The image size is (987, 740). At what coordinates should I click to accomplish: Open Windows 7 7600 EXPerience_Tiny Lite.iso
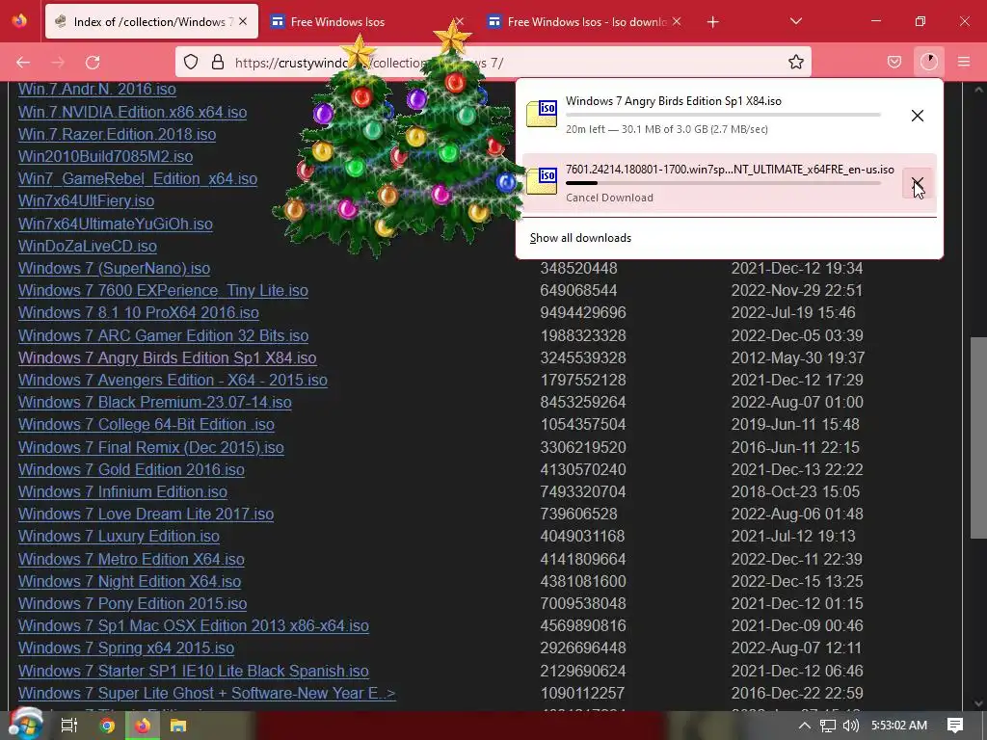[x=163, y=290]
